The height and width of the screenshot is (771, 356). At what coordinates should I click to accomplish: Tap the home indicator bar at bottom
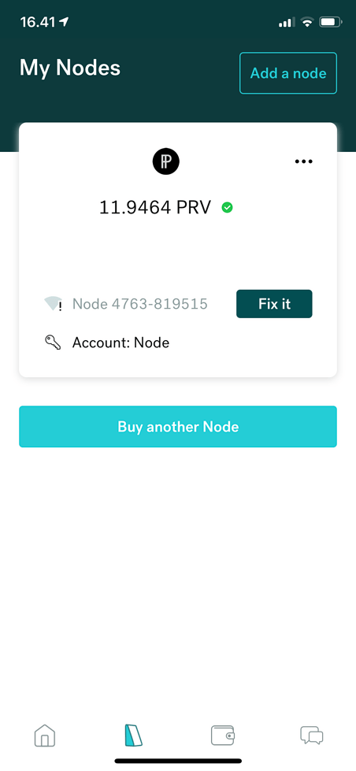point(178,761)
